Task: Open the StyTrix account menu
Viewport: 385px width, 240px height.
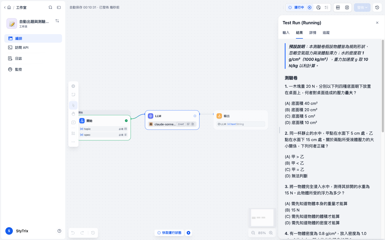Action: tap(17, 231)
